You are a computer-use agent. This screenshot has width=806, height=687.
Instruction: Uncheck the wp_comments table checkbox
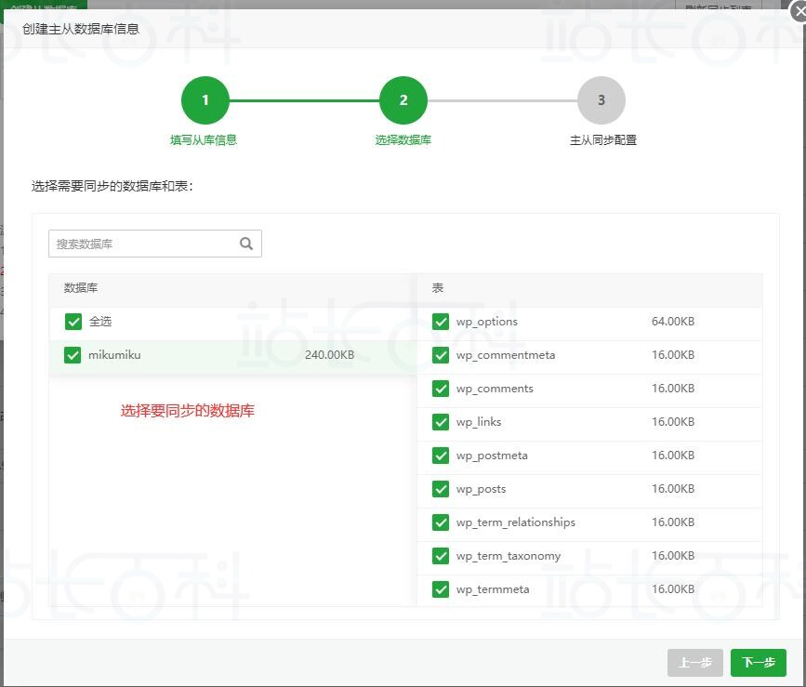441,389
